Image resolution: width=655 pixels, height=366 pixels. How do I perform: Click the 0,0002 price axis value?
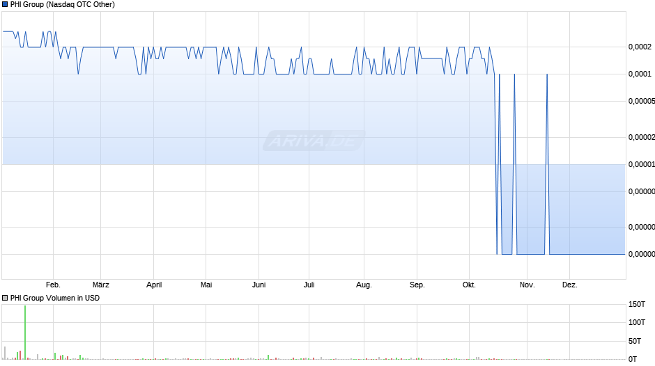[x=640, y=47]
